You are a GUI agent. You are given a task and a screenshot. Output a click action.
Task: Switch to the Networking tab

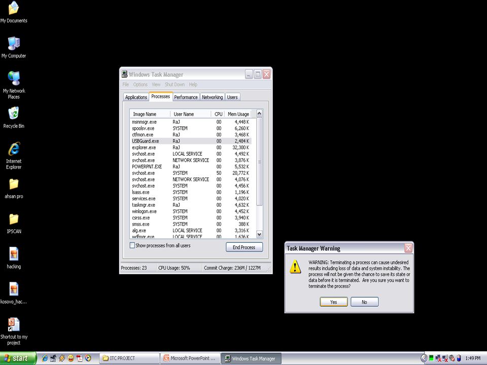tap(212, 97)
